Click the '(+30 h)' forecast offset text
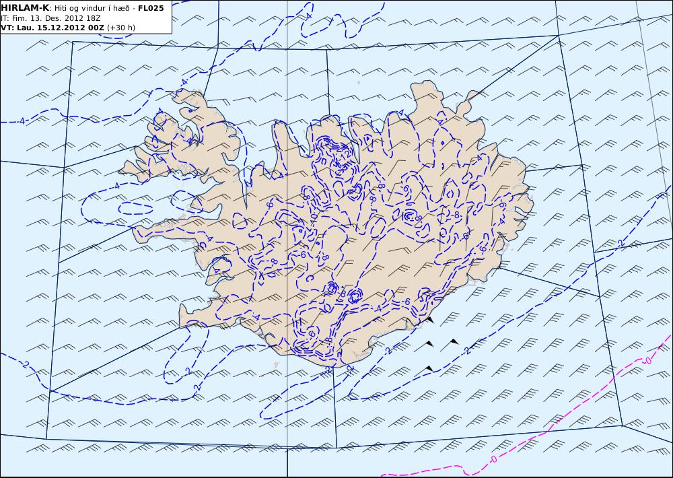 point(121,28)
